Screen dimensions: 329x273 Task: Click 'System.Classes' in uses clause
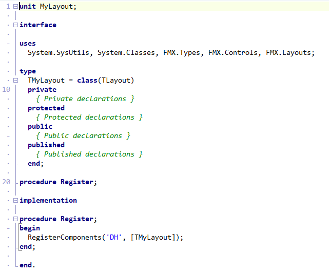[x=126, y=53]
